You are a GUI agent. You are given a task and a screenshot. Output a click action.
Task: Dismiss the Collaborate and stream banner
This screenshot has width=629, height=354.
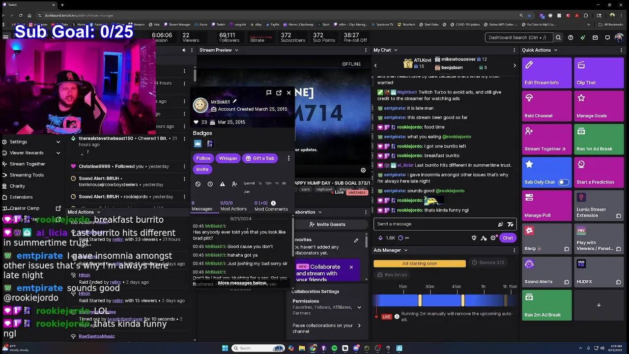tap(351, 267)
